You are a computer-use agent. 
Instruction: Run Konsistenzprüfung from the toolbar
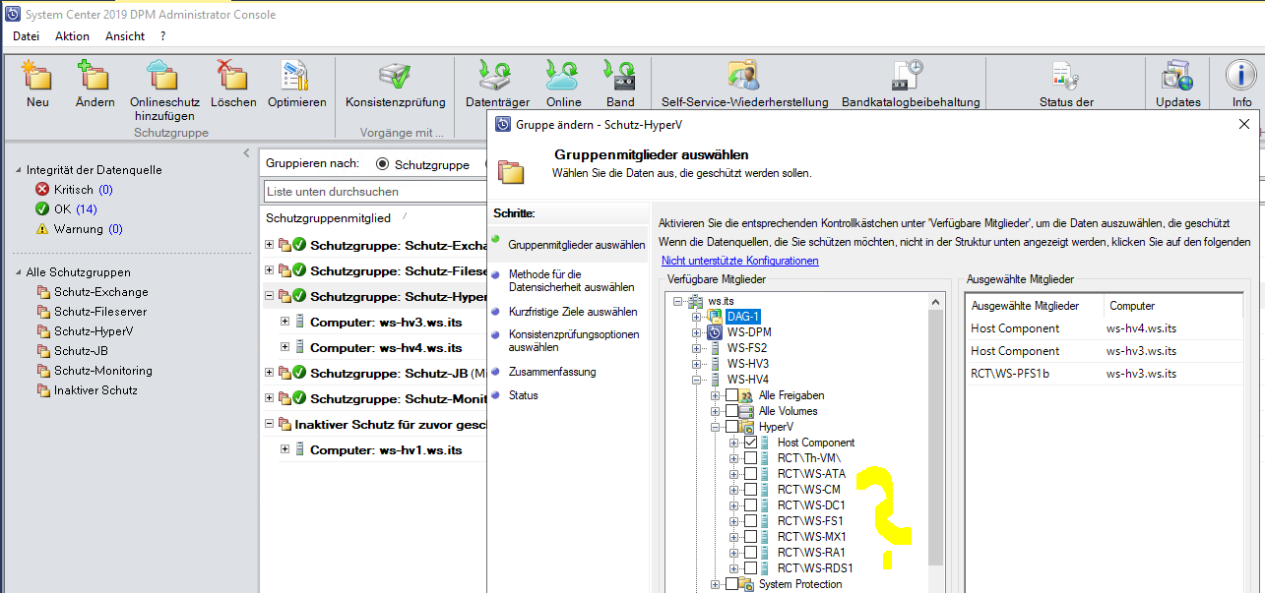pyautogui.click(x=395, y=76)
